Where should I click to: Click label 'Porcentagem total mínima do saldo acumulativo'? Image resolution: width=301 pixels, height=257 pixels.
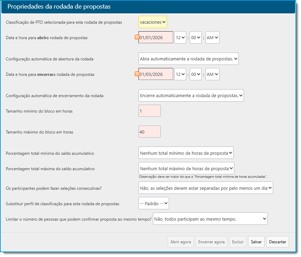point(50,153)
